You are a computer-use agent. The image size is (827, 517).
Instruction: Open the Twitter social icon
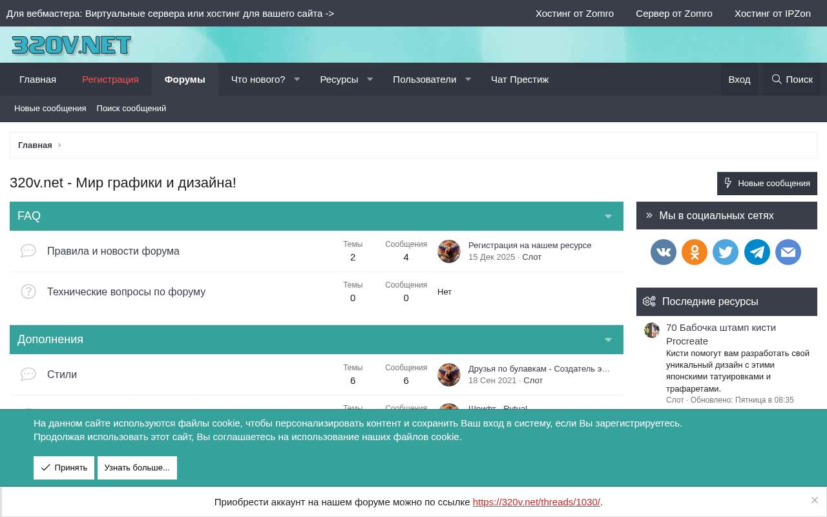pyautogui.click(x=726, y=252)
